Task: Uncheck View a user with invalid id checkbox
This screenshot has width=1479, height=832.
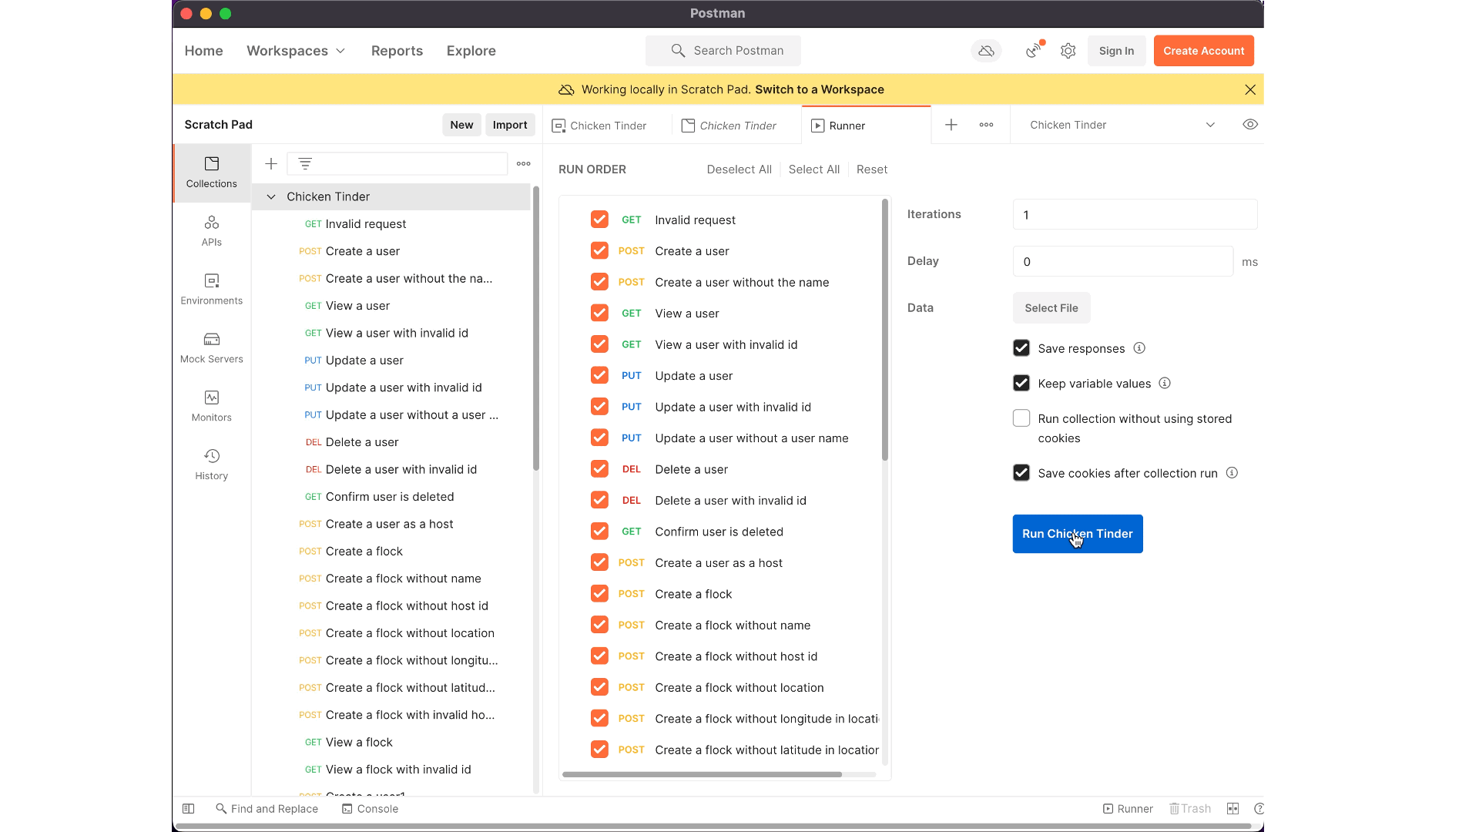Action: point(599,344)
